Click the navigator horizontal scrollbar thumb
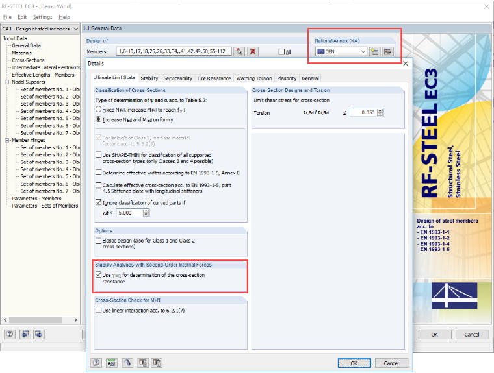The image size is (494, 373). (36, 320)
